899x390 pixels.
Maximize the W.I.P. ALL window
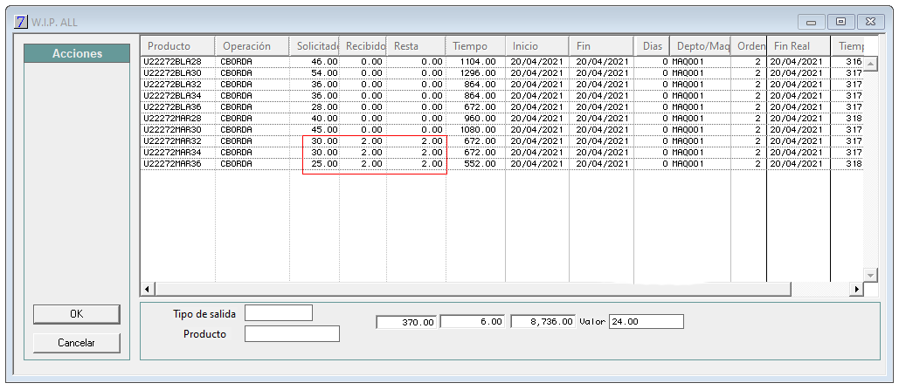click(840, 21)
